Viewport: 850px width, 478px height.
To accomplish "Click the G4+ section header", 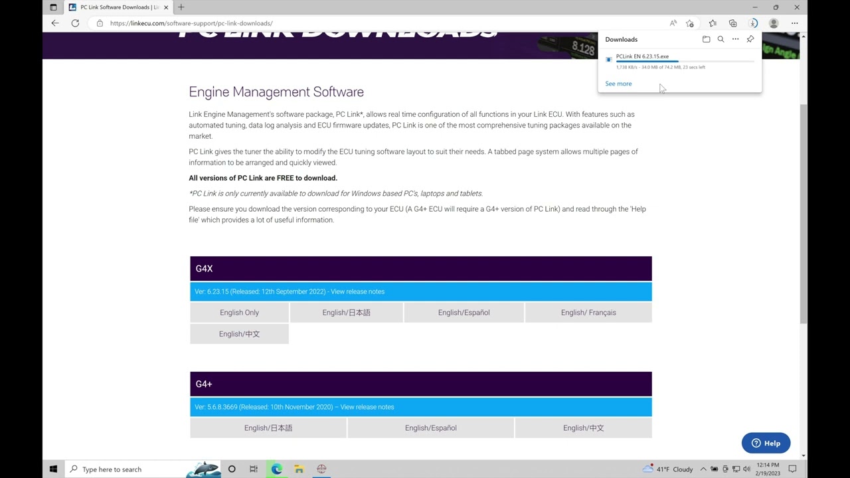I will point(421,384).
